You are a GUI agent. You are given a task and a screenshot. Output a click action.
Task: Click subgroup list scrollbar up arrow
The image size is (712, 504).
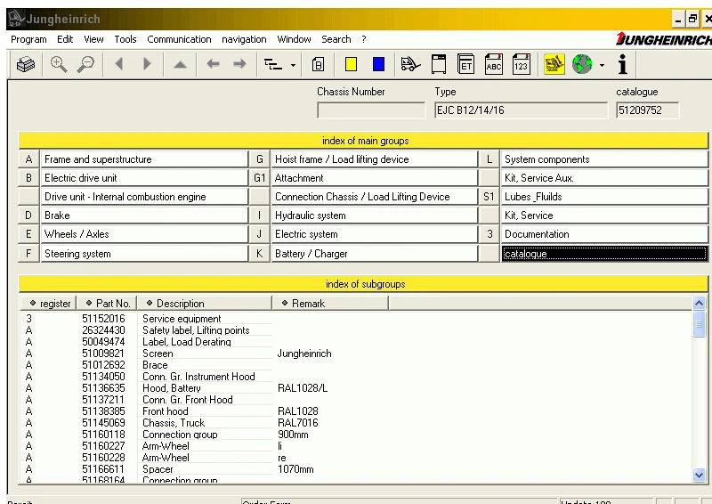click(699, 303)
